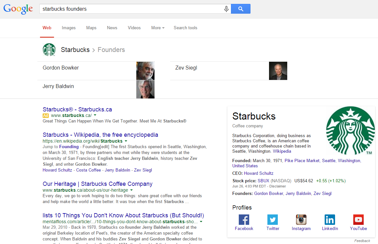Open dropdown arrow beside our-heritage URL
This screenshot has width=378, height=244.
[x=131, y=190]
